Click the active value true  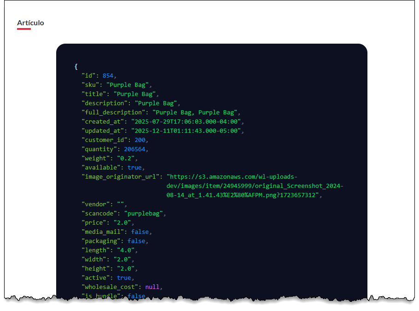[124, 277]
